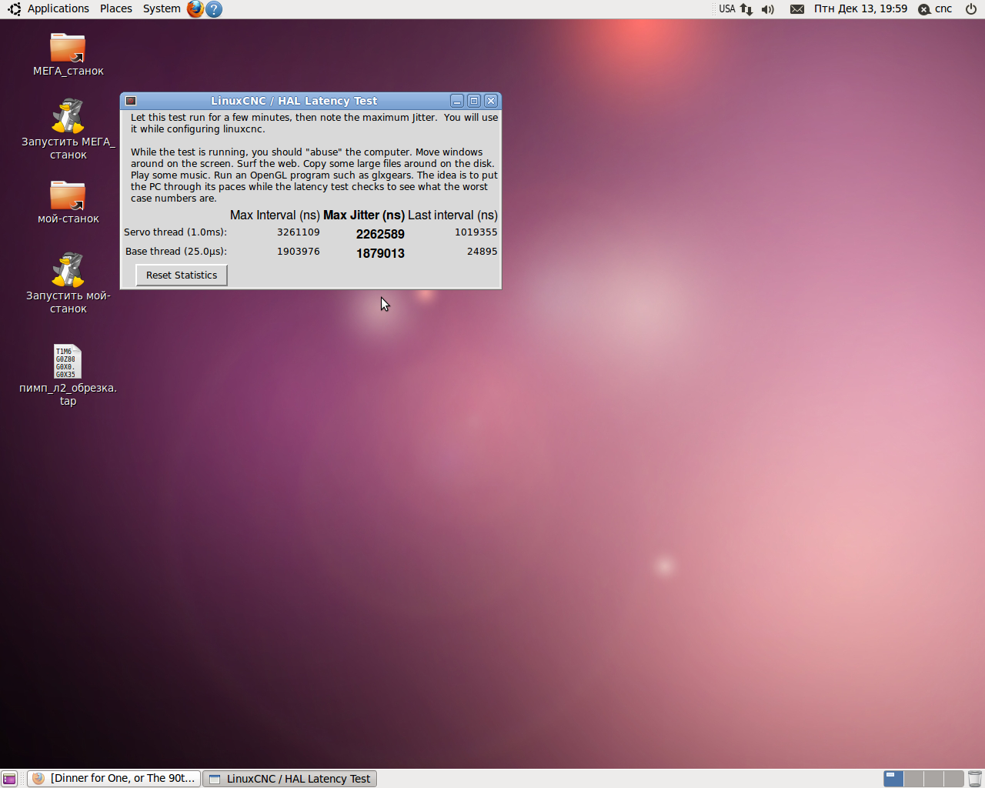Screen dimensions: 985x788
Task: Click the Max Interval (ns) column header
Action: 275,215
